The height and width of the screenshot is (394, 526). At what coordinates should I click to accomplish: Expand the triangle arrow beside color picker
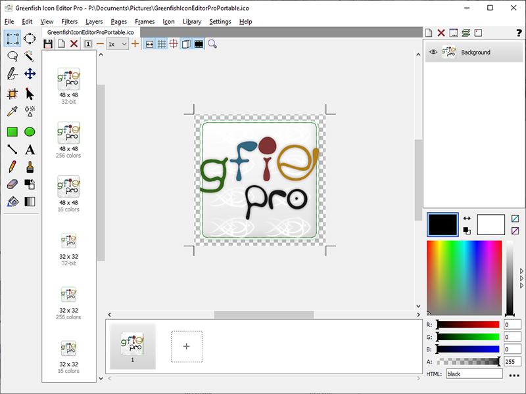point(522,270)
